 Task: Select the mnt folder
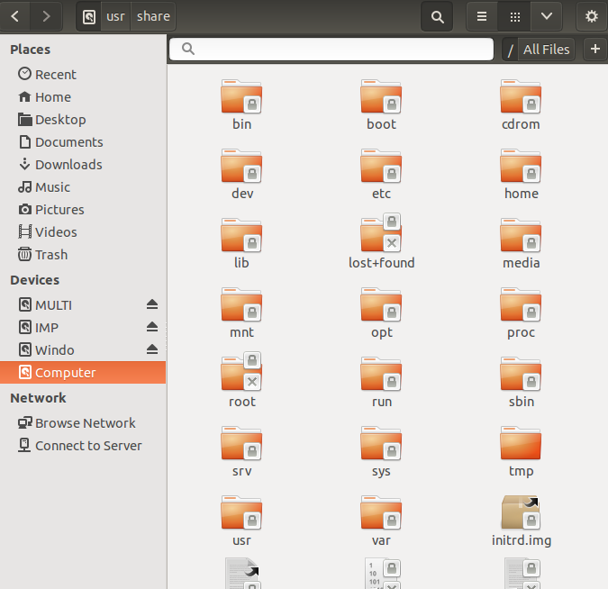click(241, 313)
